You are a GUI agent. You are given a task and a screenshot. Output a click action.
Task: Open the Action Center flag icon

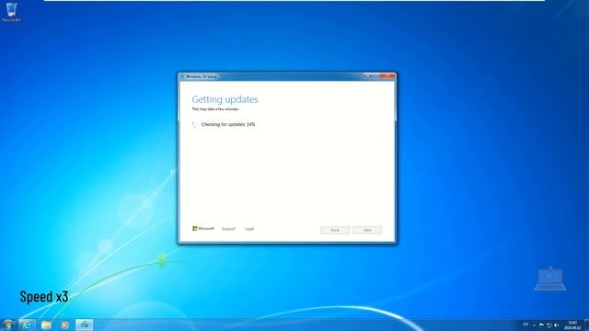(x=542, y=325)
